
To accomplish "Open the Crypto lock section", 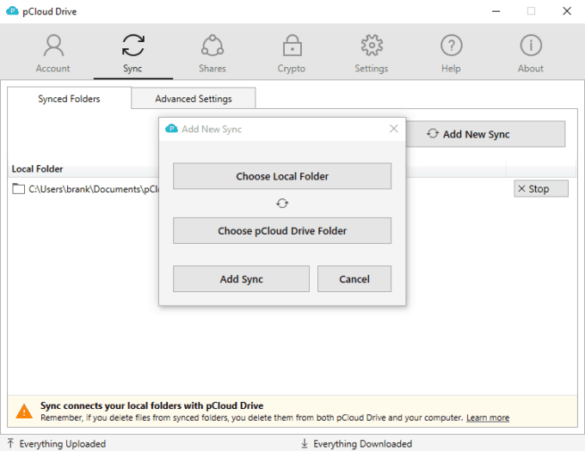I will point(292,53).
